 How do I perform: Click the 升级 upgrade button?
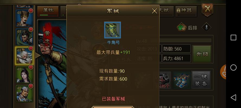coord(202,54)
